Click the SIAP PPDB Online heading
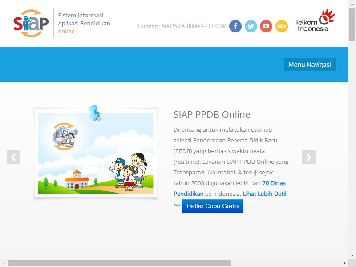356x267 pixels. [212, 115]
